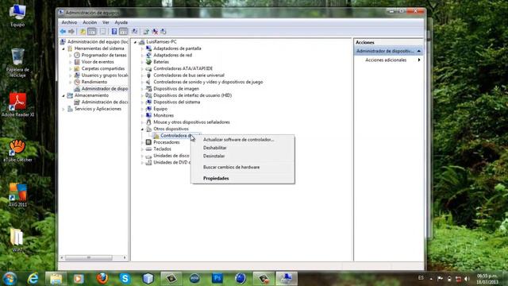Click the Uninstall device red X toolbar icon
This screenshot has width=508, height=286.
click(155, 32)
